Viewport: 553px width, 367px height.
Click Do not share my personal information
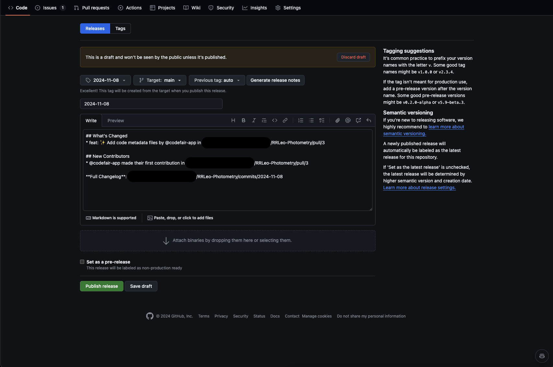(x=371, y=316)
